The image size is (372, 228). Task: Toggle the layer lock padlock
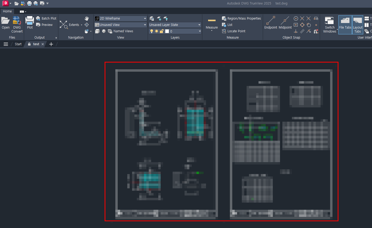[x=161, y=31]
